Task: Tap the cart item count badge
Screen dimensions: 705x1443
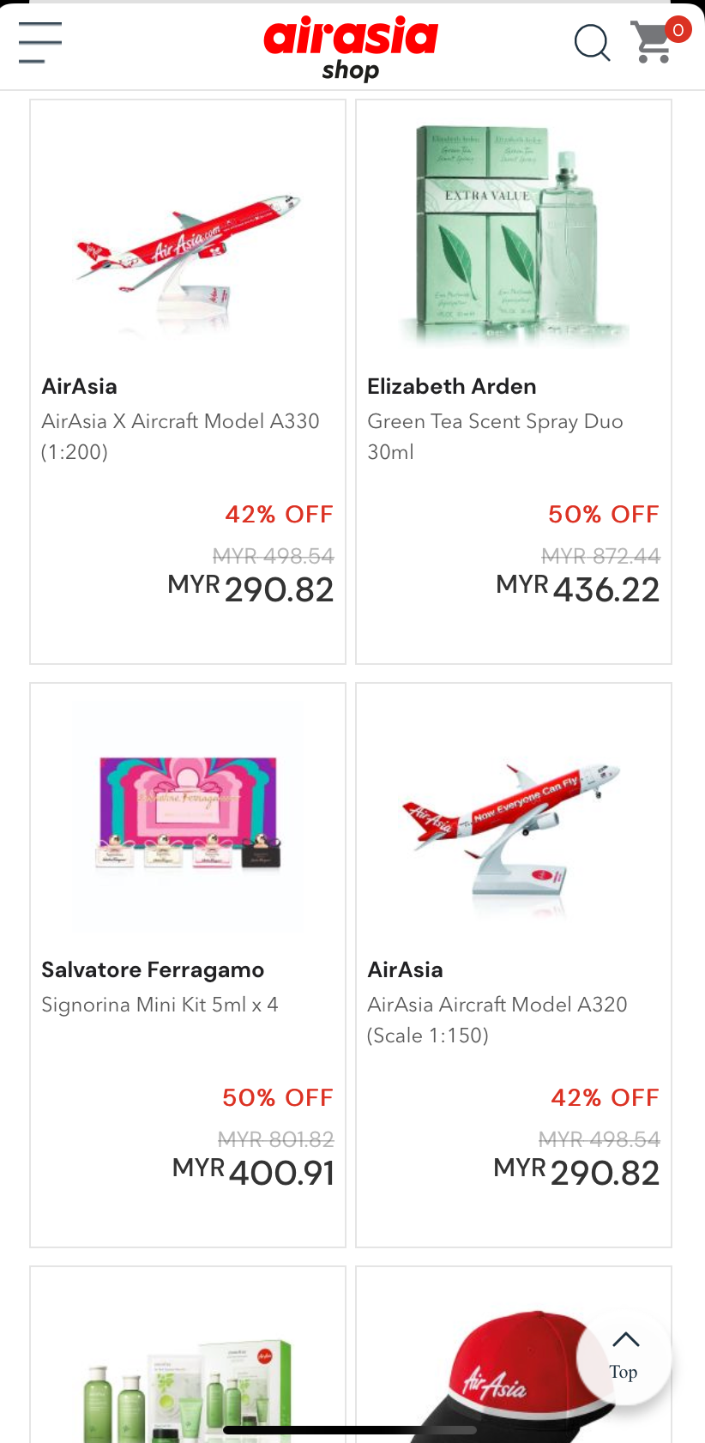Action: [678, 30]
